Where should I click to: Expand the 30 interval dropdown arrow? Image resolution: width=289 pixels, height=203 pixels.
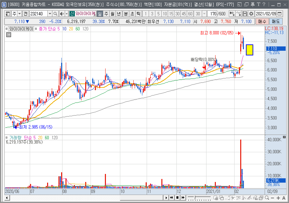point(204,14)
